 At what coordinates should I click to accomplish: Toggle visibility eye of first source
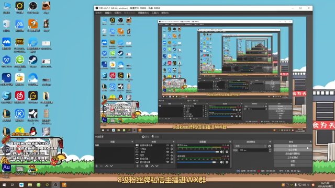coord(167,145)
